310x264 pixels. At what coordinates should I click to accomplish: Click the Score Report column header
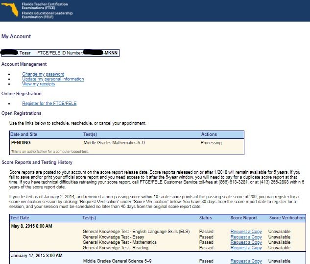244,218
